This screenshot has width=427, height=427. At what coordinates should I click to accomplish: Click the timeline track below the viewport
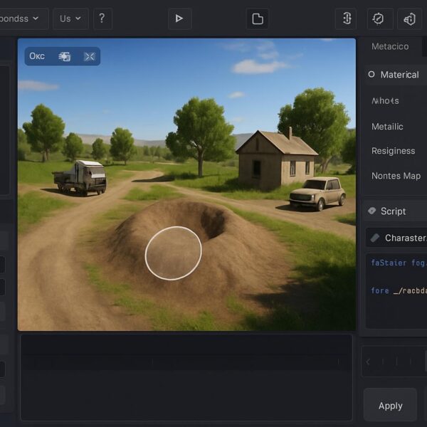point(186,362)
